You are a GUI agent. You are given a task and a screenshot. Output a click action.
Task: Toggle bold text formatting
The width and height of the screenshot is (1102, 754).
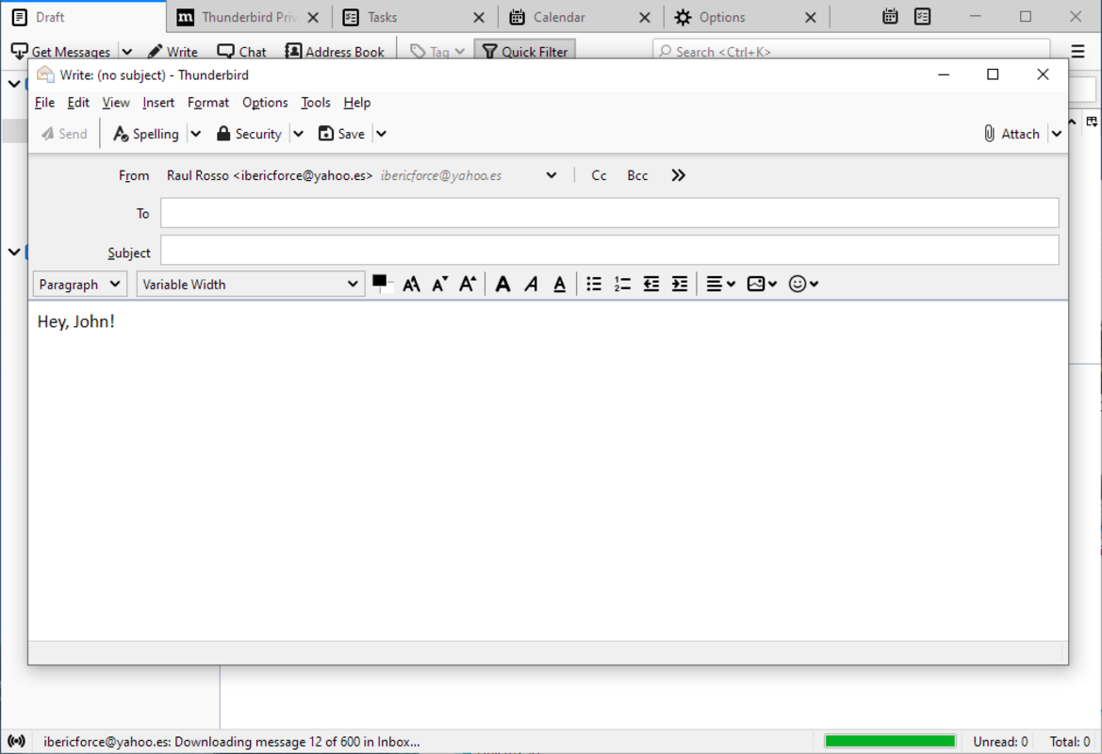click(x=503, y=285)
